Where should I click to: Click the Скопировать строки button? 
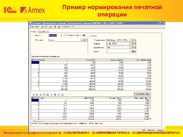pos(142,94)
